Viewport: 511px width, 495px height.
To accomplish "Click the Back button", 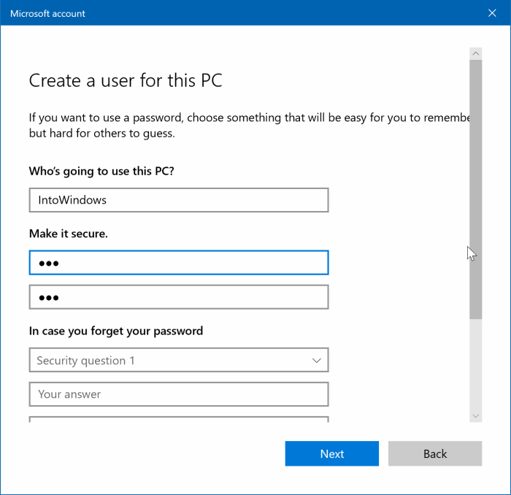I will point(435,453).
